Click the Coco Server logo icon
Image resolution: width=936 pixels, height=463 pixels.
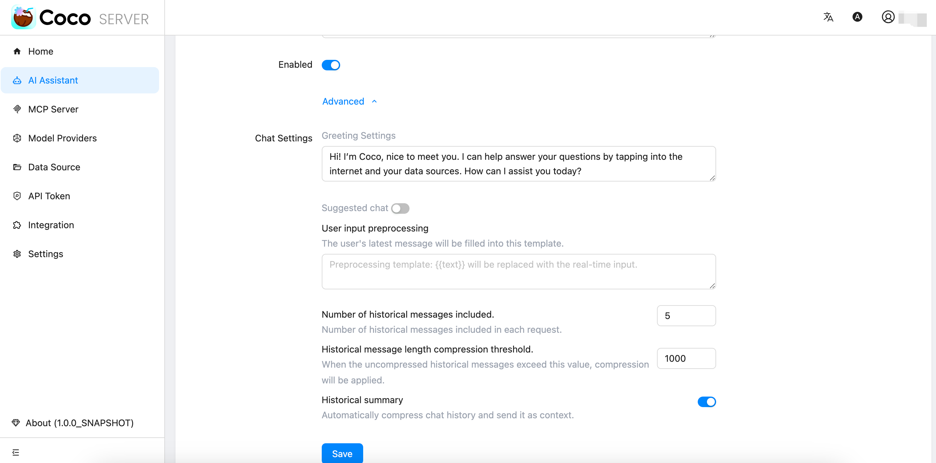tap(23, 17)
